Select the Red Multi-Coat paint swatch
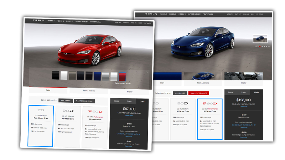Screen dimensions: 285x160 point(122,77)
